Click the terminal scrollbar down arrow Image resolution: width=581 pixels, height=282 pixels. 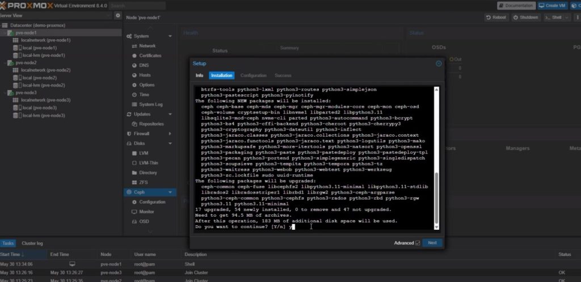436,227
